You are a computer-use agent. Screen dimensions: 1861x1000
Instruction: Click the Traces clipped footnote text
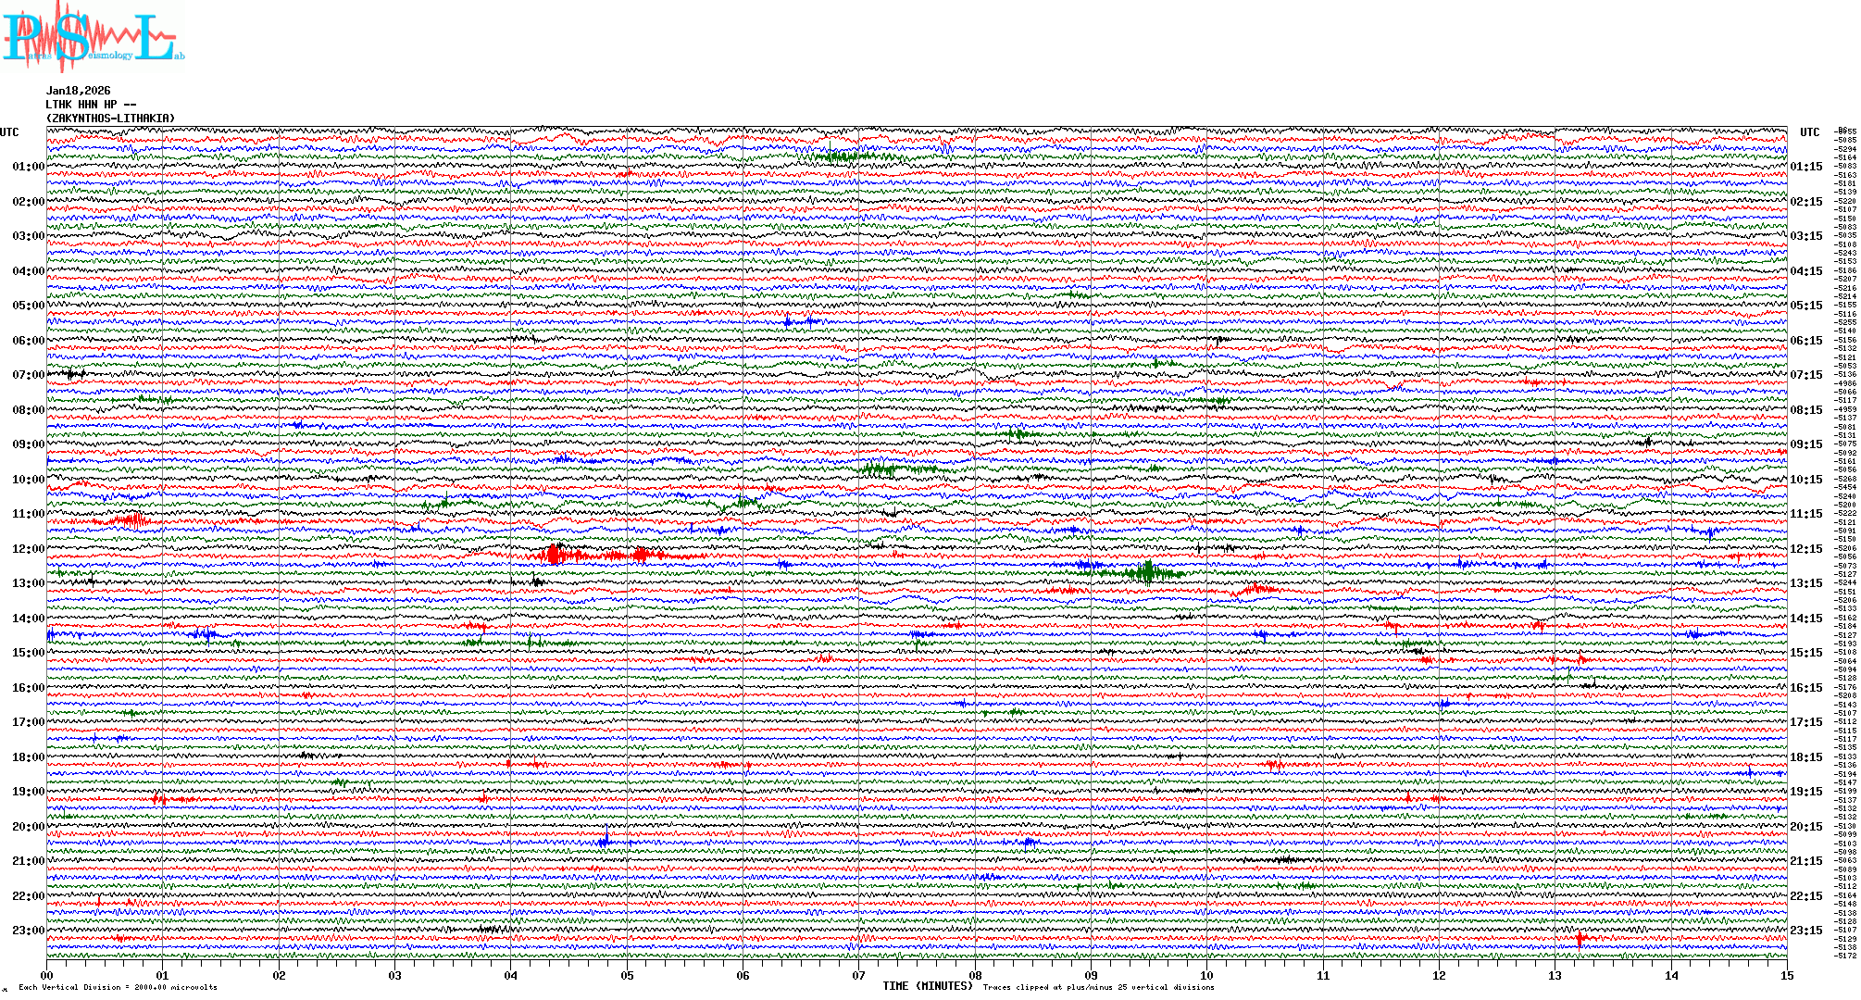point(1098,987)
